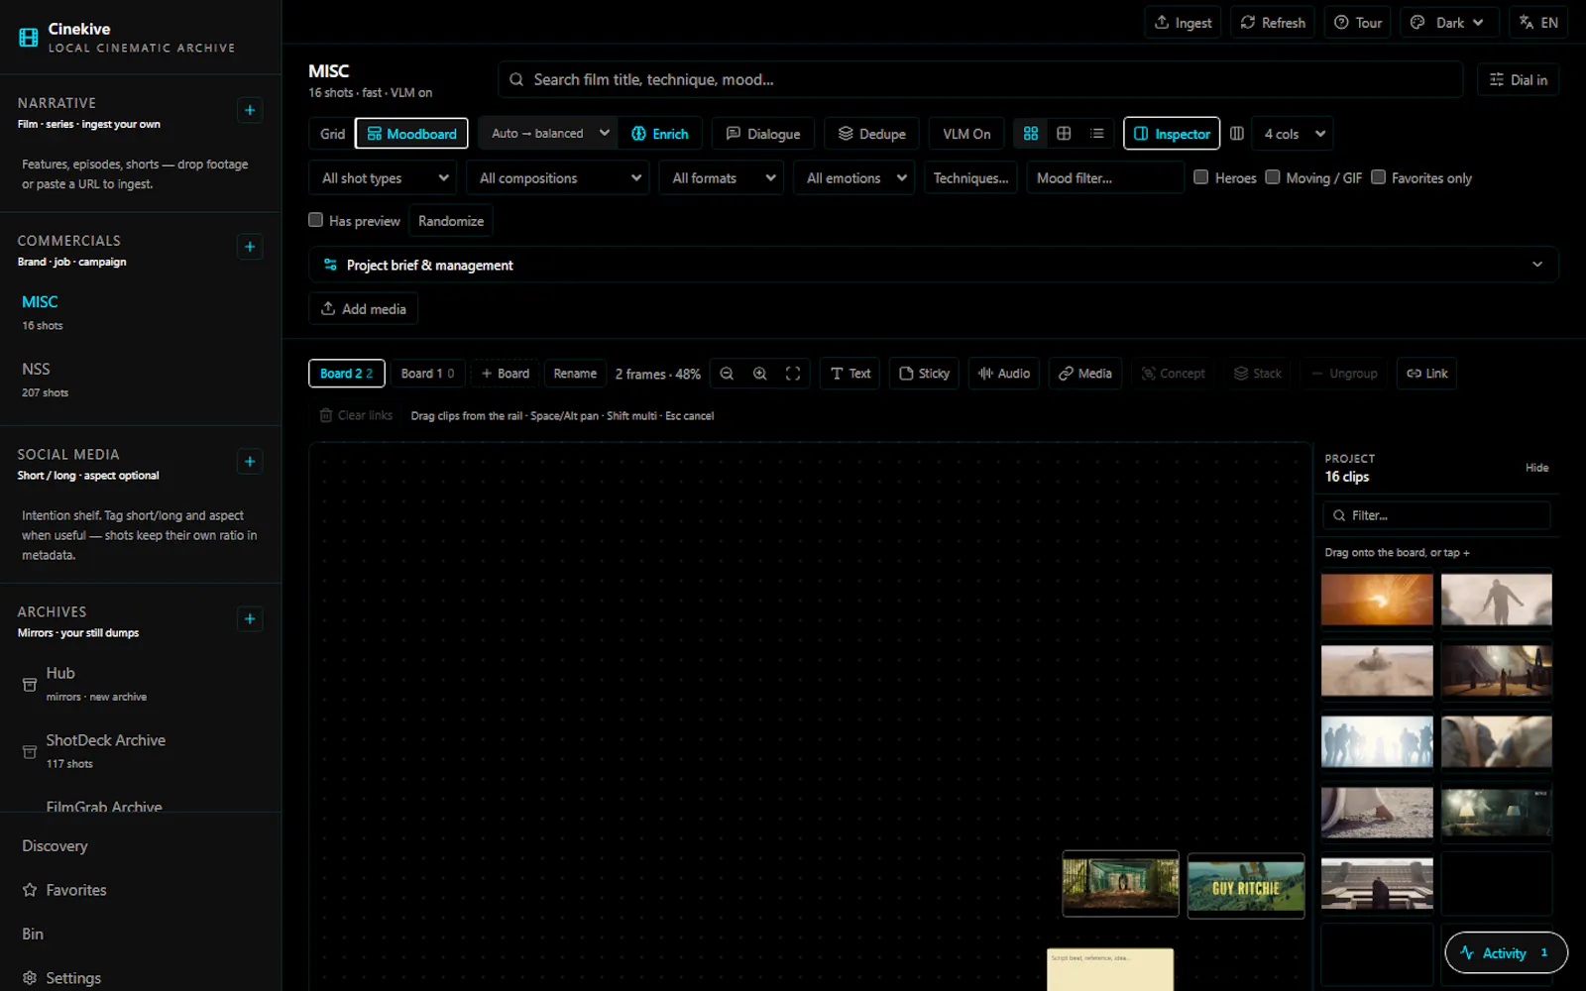1586x991 pixels.
Task: Enable Favorites only checkbox
Action: tap(1378, 177)
